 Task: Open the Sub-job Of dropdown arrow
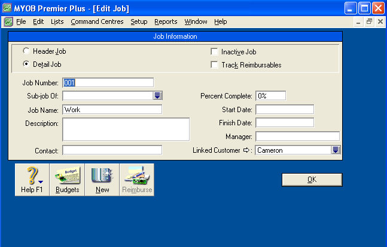[157, 95]
